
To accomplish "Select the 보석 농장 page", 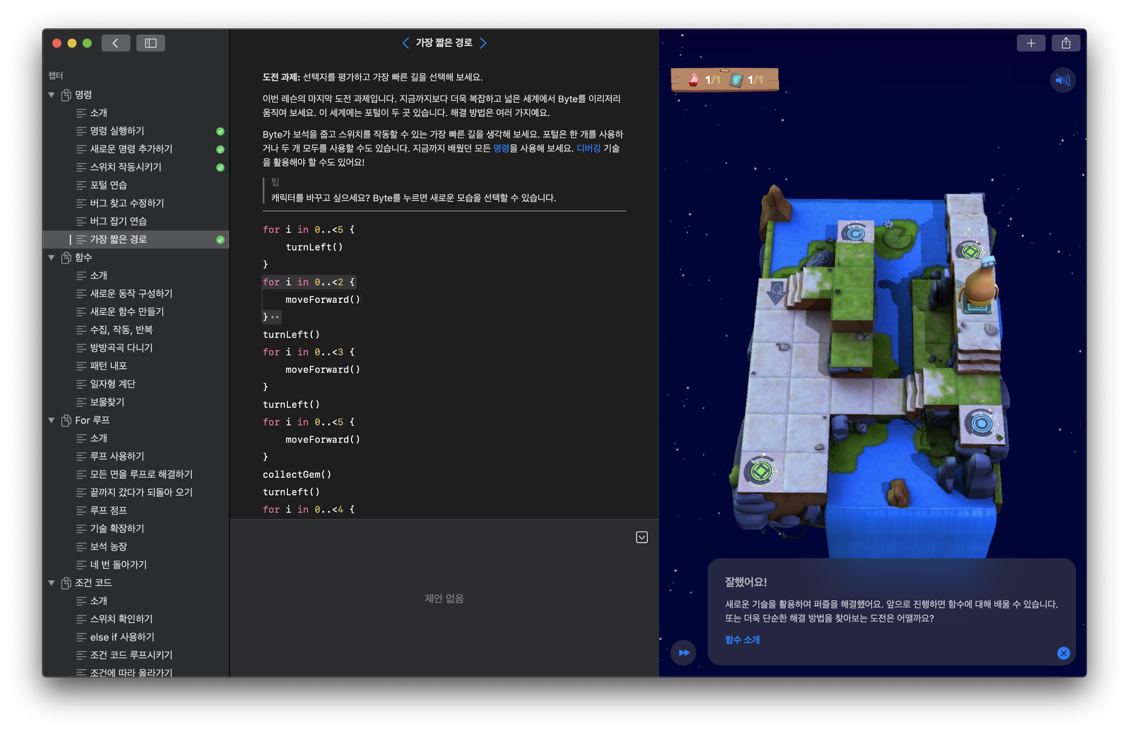I will (109, 546).
